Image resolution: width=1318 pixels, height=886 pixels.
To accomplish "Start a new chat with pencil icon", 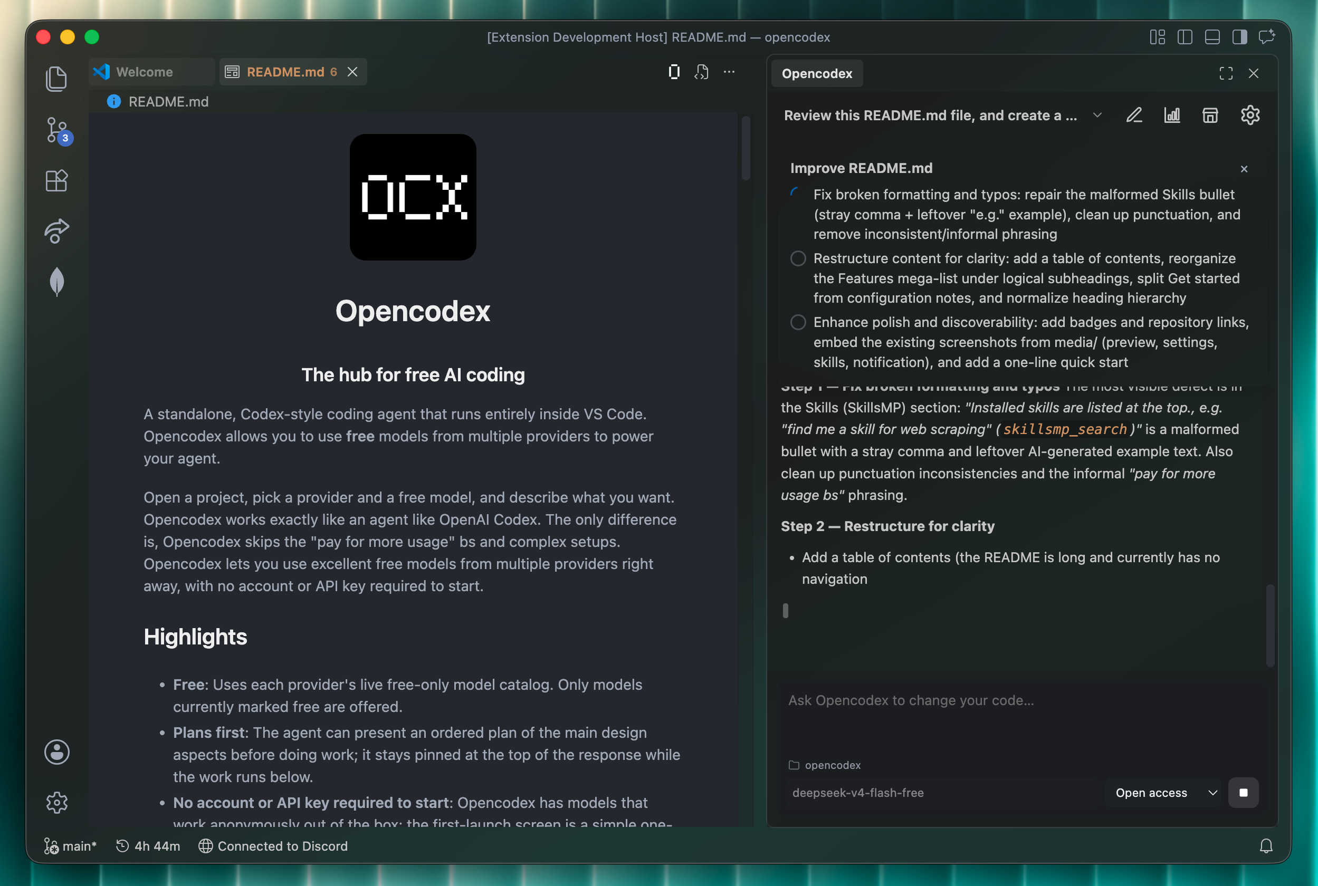I will pos(1134,115).
